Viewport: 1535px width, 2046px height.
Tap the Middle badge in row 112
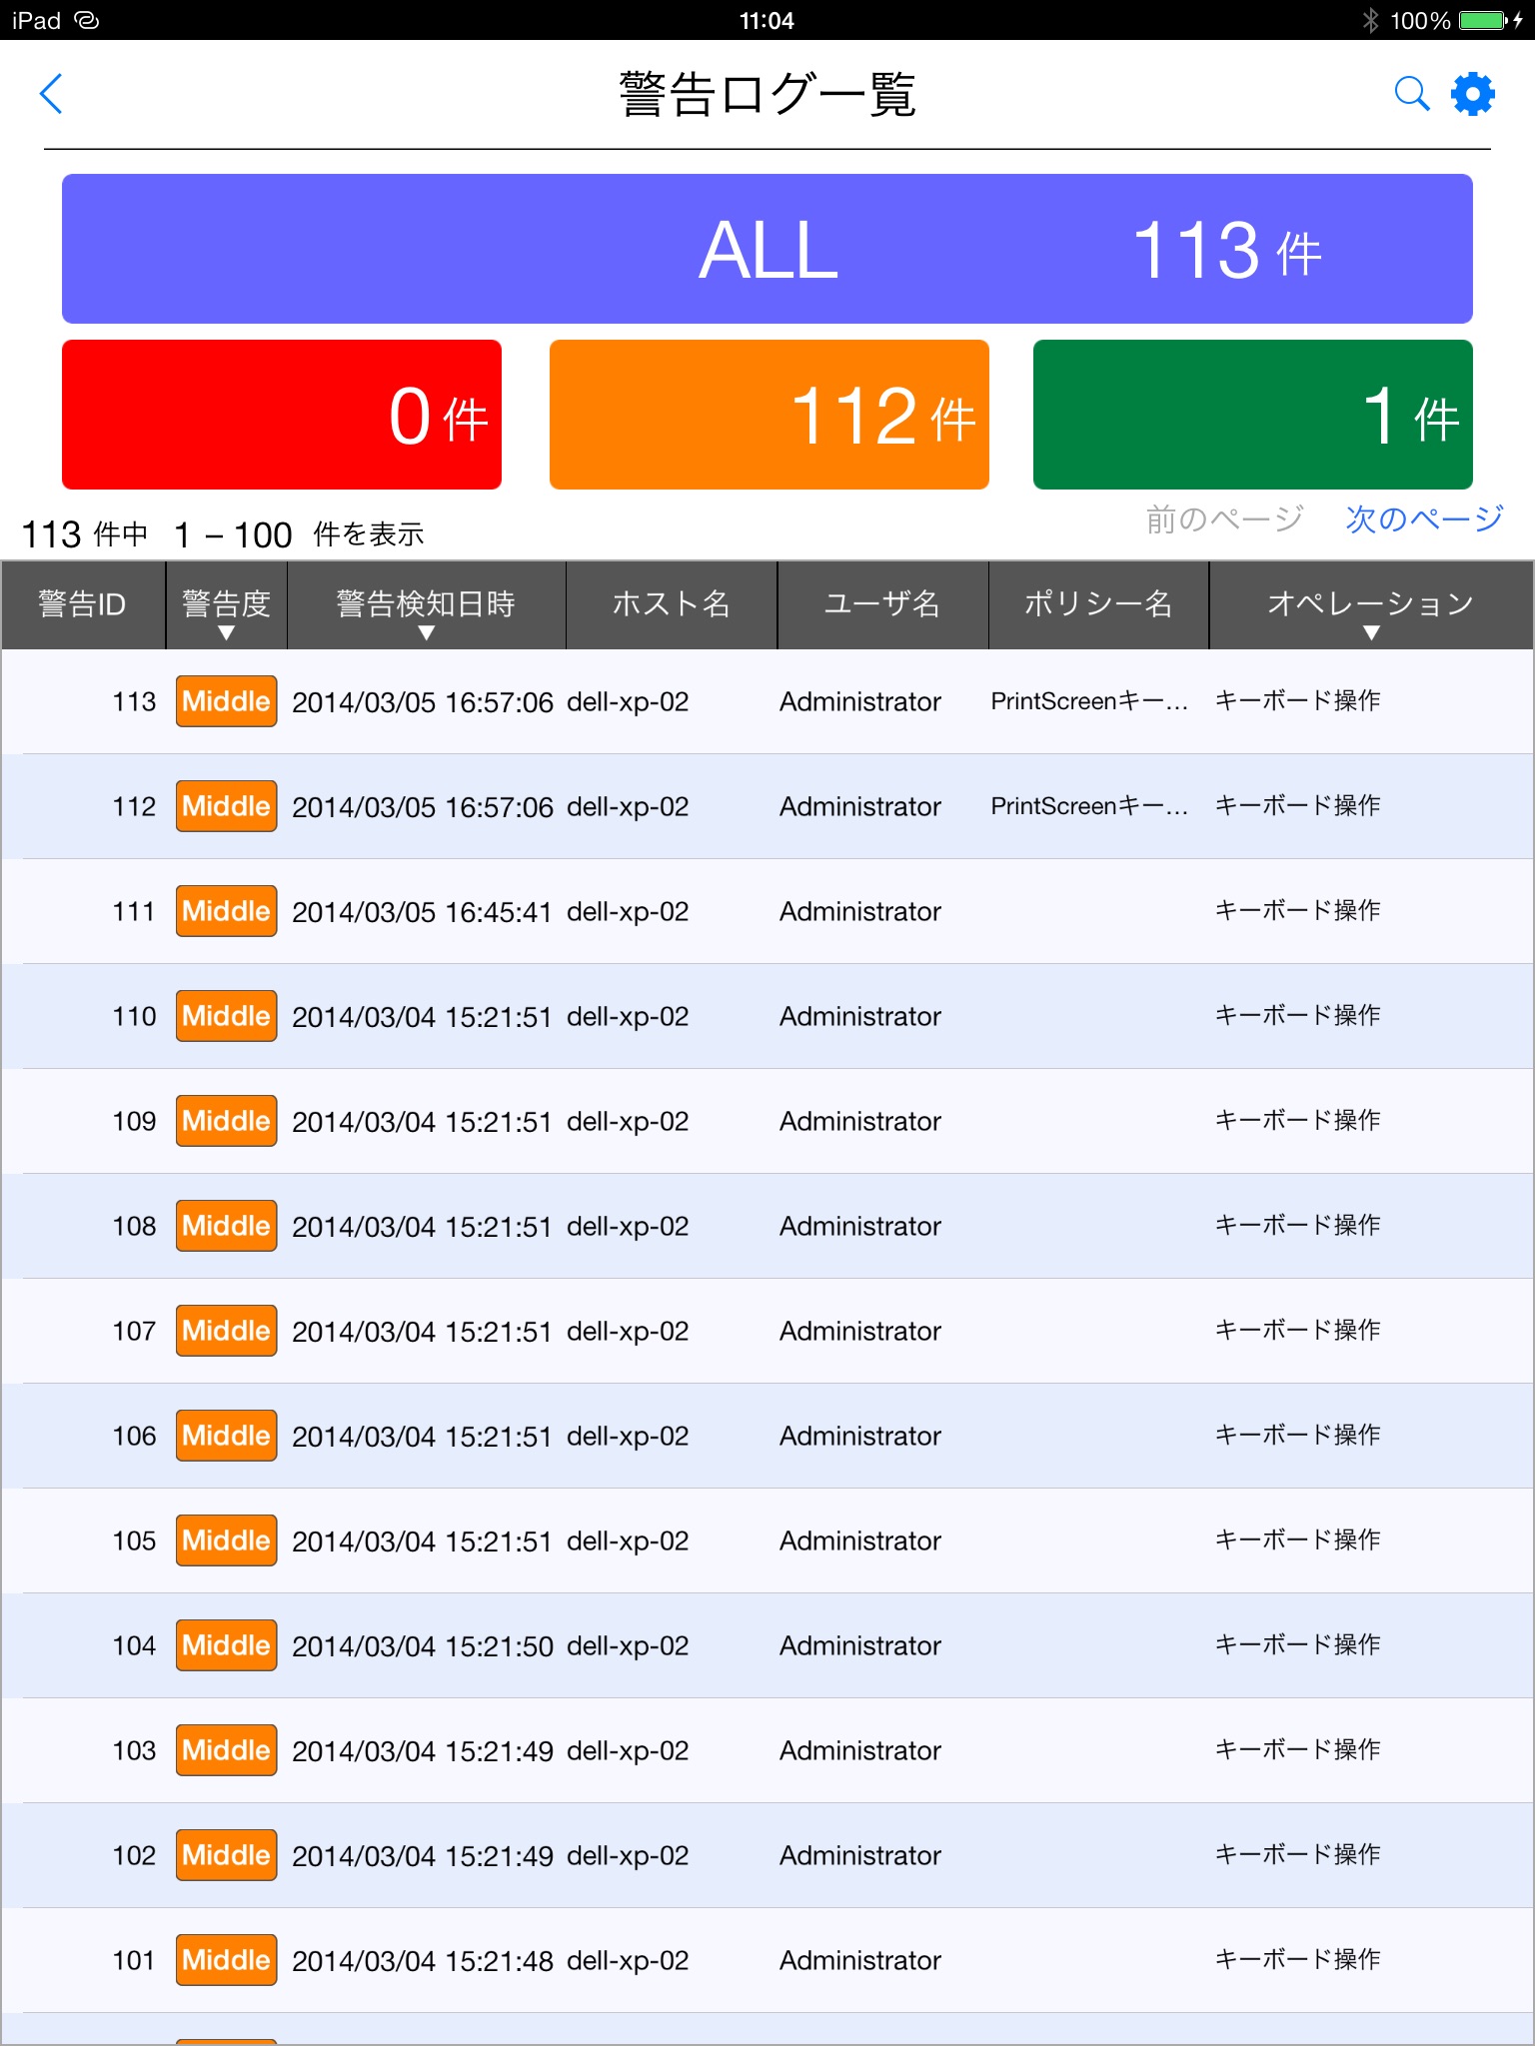[x=227, y=806]
